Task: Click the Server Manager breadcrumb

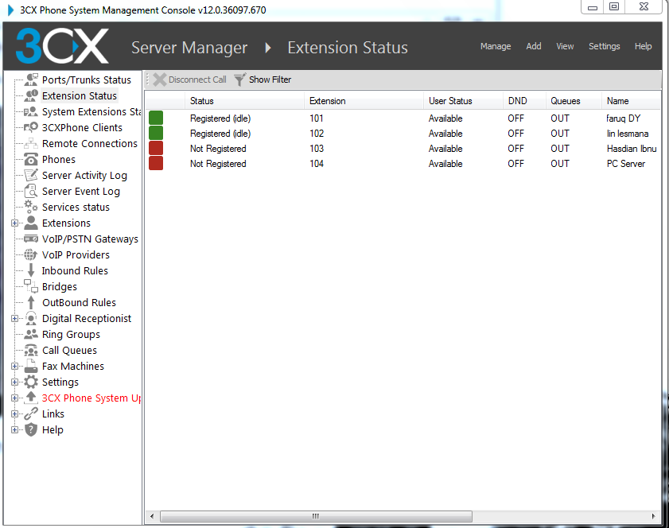Action: pos(189,48)
